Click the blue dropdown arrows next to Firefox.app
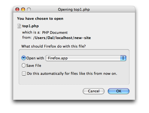 (x=123, y=58)
